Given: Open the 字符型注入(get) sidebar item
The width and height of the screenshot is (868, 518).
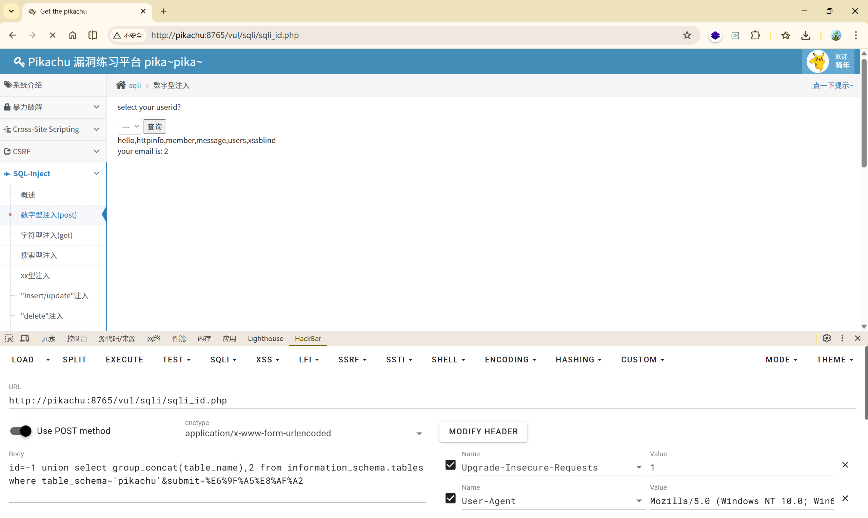Looking at the screenshot, I should (x=46, y=235).
